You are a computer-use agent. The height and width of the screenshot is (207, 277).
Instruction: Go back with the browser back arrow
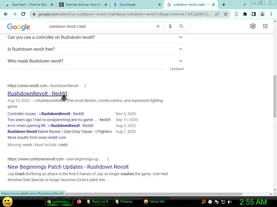tap(6, 14)
